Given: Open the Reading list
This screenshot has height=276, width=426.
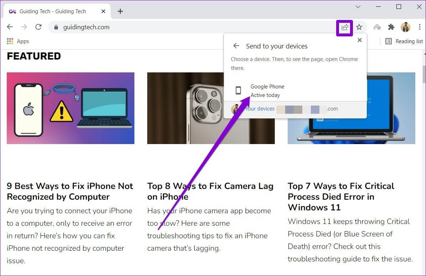Looking at the screenshot, I should [404, 41].
